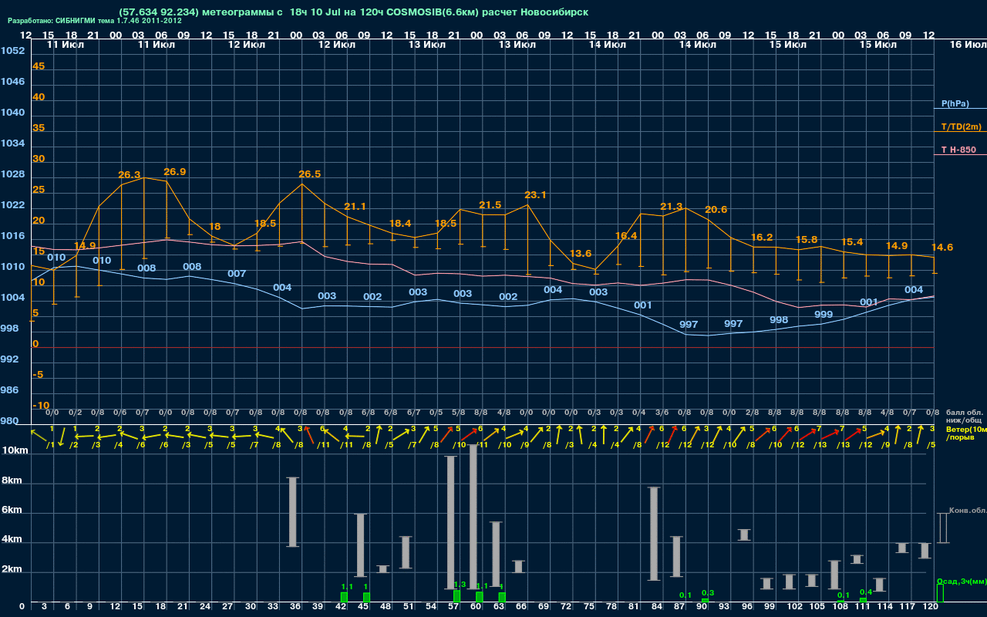Select hour 84 on bottom axis
The height and width of the screenshot is (617, 987).
point(656,608)
